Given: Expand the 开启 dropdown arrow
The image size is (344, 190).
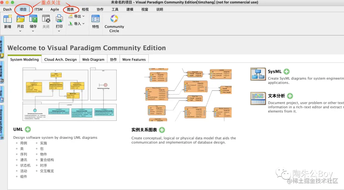Looking at the screenshot, I should 20,31.
